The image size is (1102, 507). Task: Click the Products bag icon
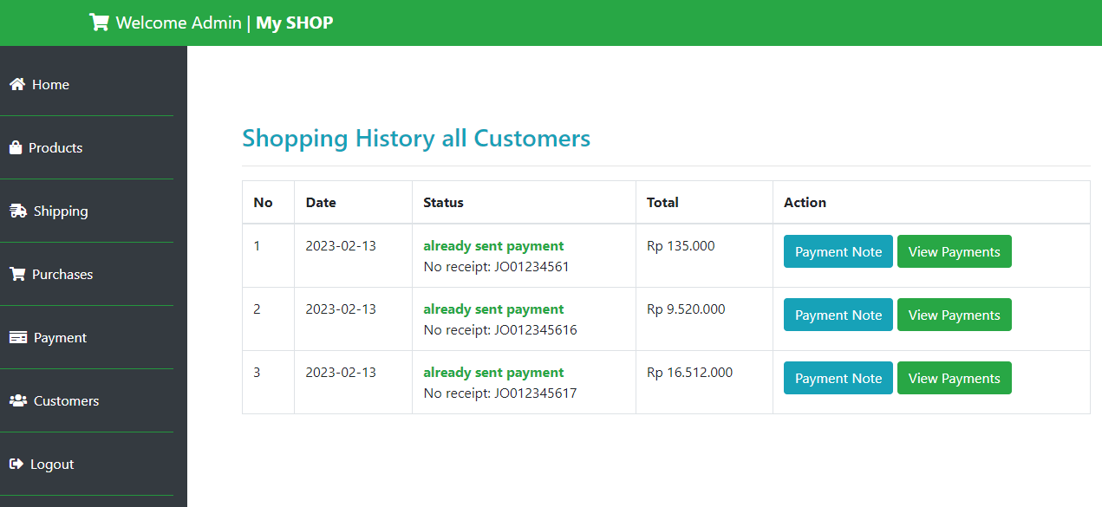pos(15,147)
